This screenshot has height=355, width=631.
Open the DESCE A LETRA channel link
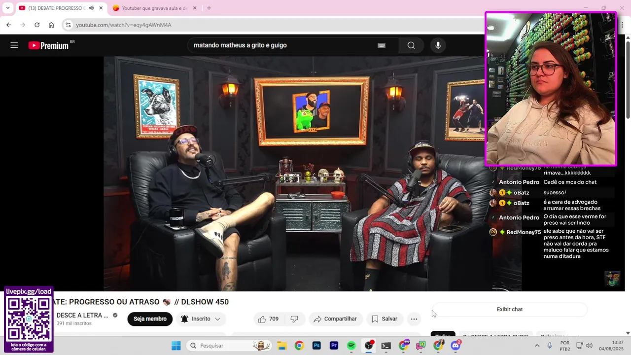(x=82, y=315)
